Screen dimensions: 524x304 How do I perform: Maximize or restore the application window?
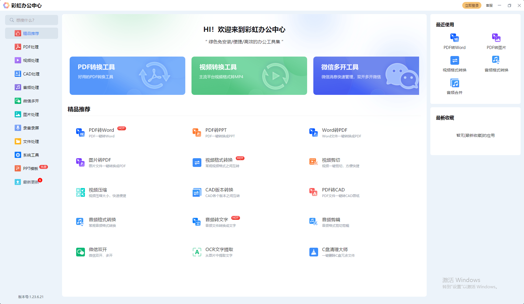[x=509, y=5]
